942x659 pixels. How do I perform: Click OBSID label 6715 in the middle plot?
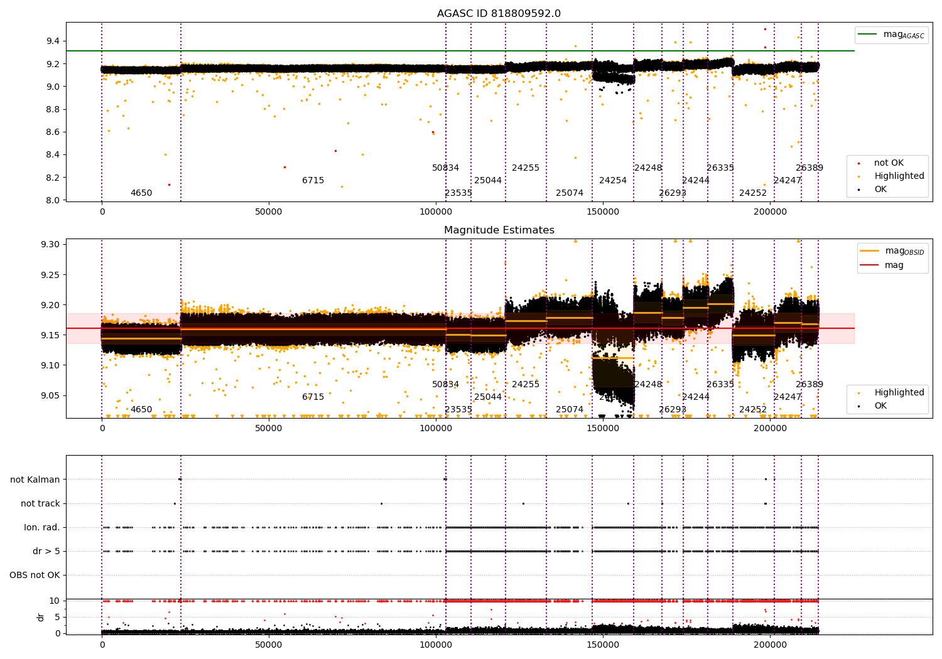[x=313, y=397]
